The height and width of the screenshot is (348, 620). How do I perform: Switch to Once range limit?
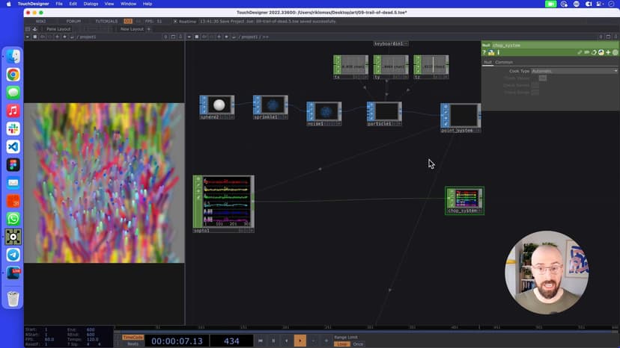[x=358, y=344]
